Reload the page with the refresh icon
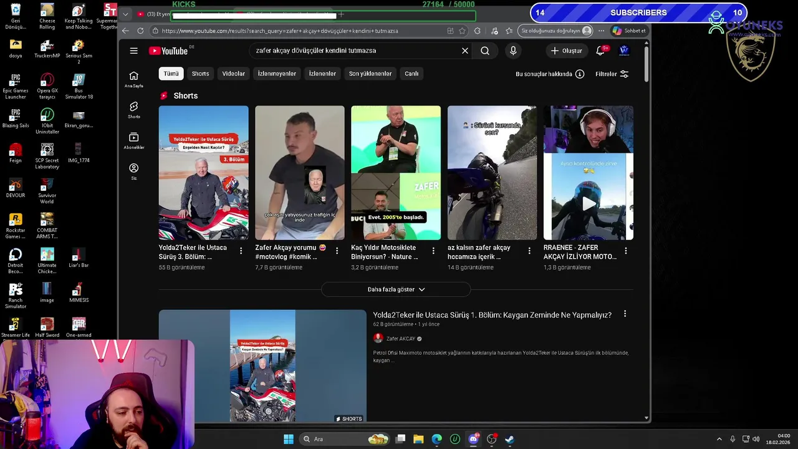Viewport: 798px width, 449px height. 140,31
